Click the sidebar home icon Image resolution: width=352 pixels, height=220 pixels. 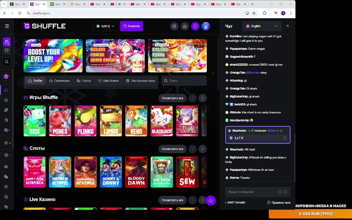pos(6,90)
